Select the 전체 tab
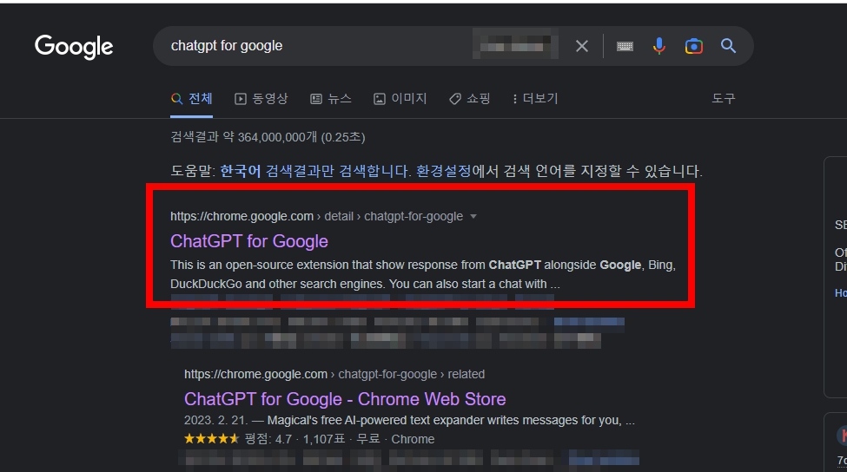Screen dimensions: 847x472 192,99
